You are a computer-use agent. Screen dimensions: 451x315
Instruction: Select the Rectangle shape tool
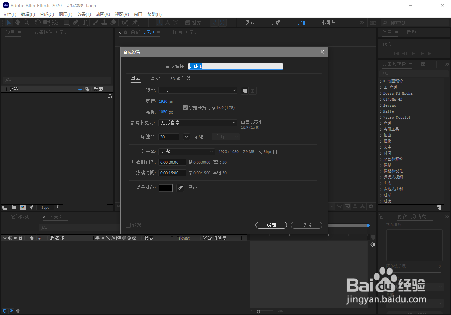(67, 22)
